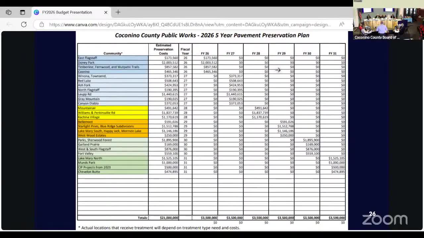Click the pavement preservation plan title

pos(212,35)
